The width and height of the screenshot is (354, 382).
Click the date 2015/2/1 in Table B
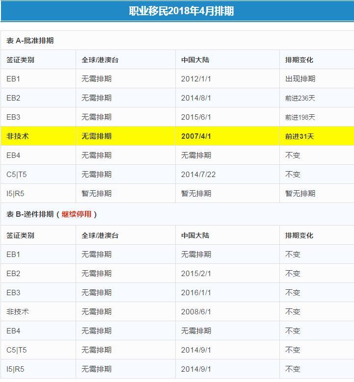pos(196,273)
